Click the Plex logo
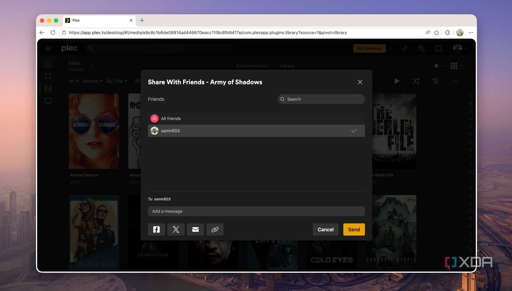Viewport: 512px width, 291px height. (69, 48)
